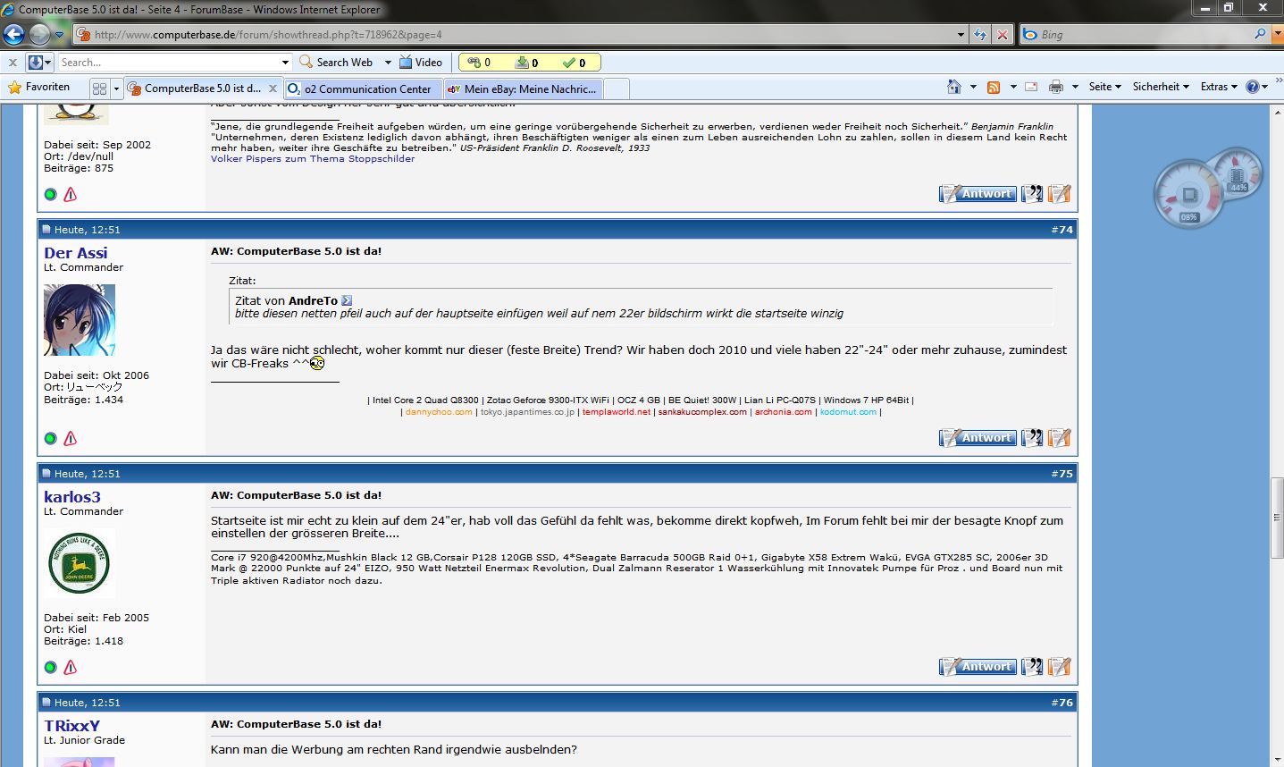
Task: Click the toolbar Search... text field
Action: pos(170,63)
